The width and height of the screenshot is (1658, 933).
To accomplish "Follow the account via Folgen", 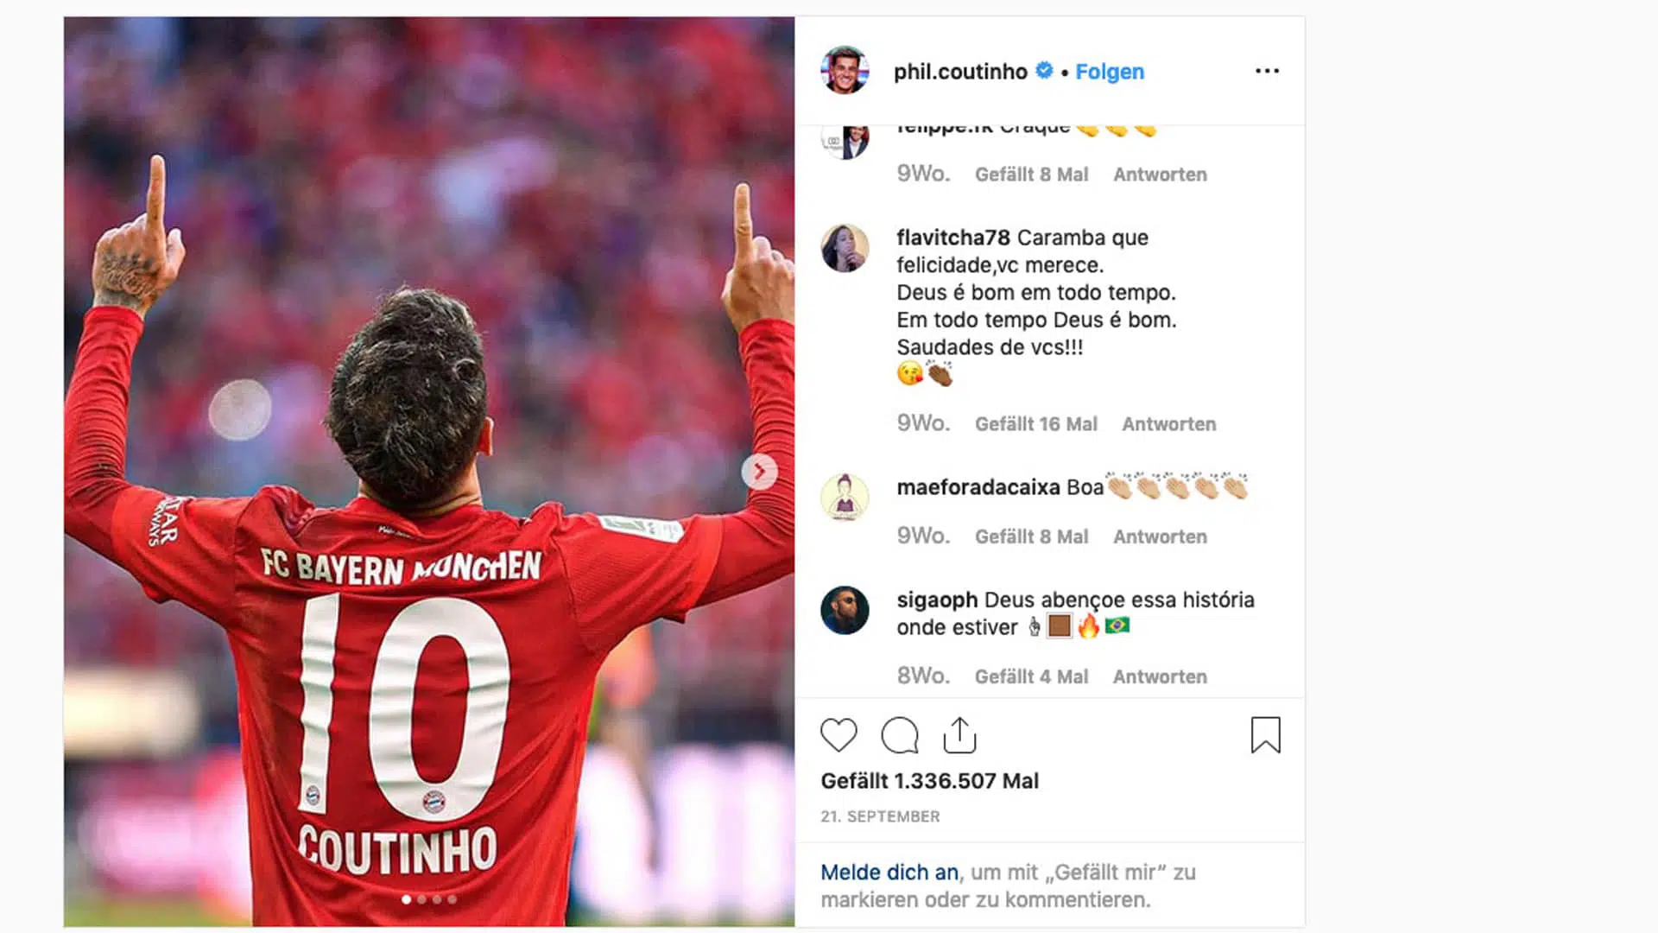I will click(1110, 72).
